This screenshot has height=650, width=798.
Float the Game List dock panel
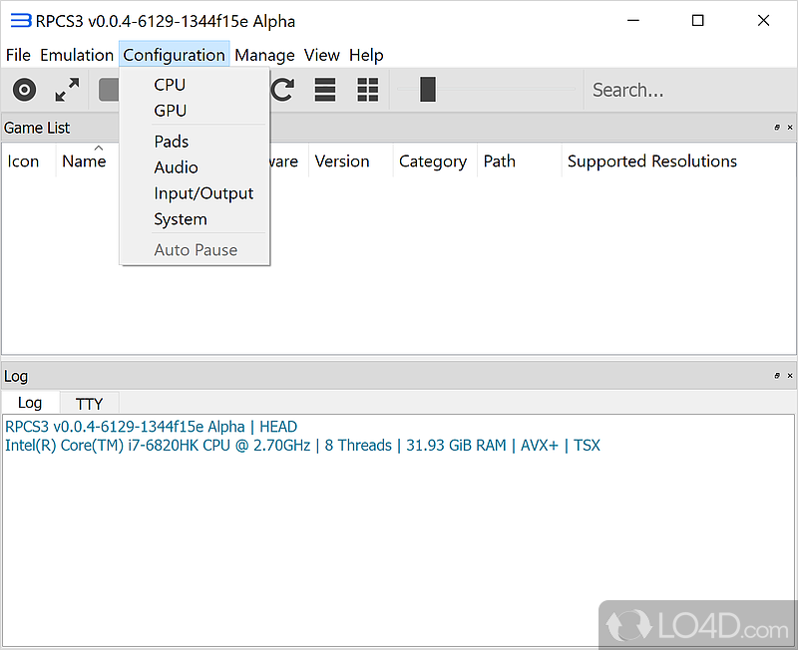(x=777, y=128)
